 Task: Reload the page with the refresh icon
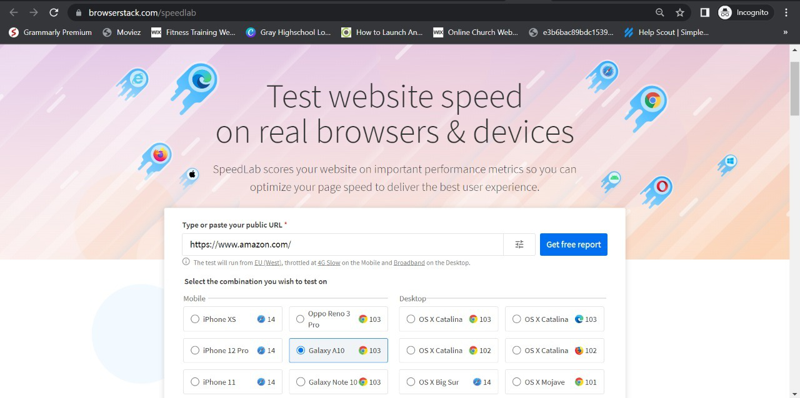tap(54, 12)
